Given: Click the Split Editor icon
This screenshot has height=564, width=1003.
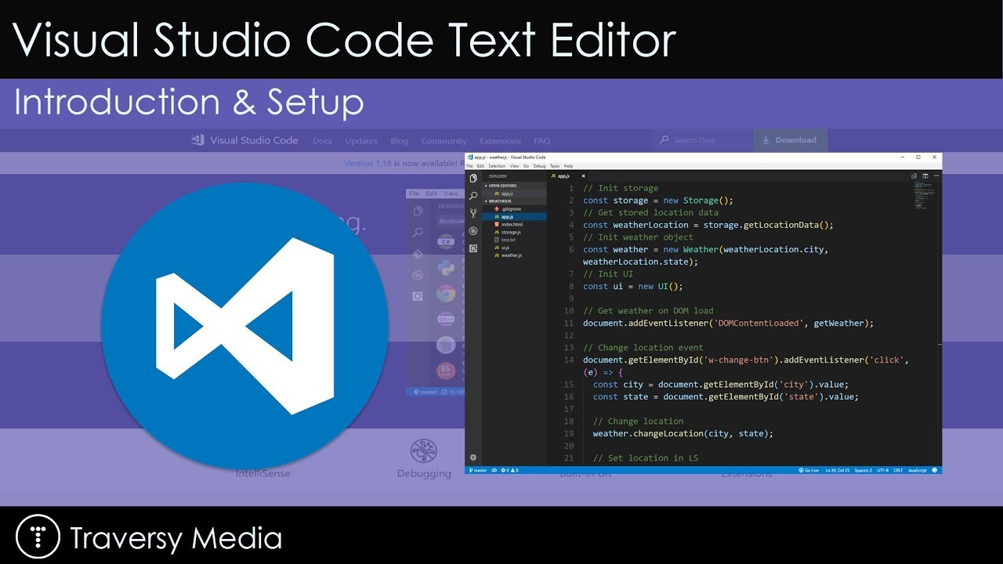Looking at the screenshot, I should click(x=925, y=176).
